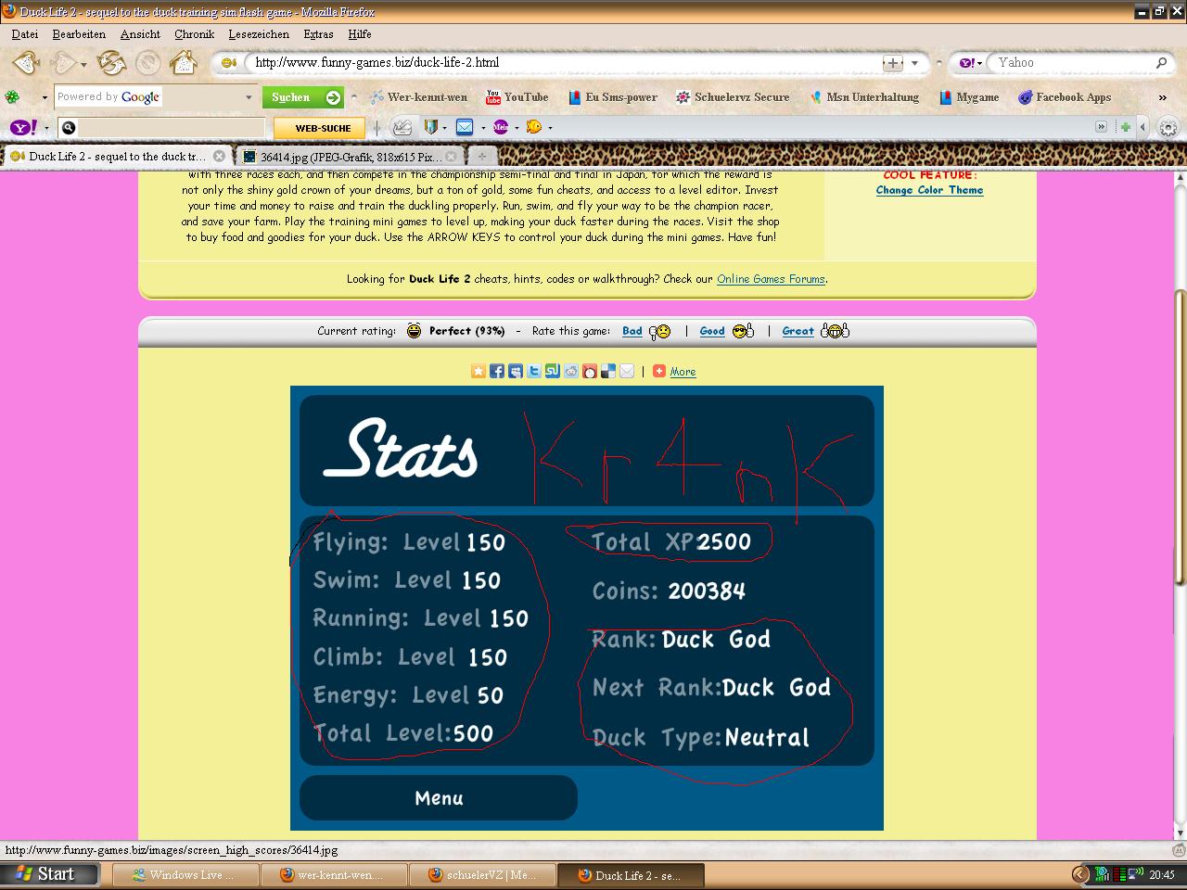This screenshot has width=1187, height=890.
Task: Open dropdown next to the clover icon
Action: [44, 97]
